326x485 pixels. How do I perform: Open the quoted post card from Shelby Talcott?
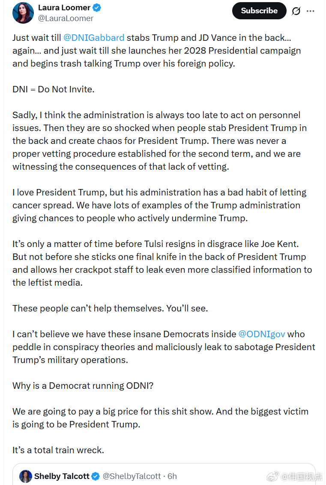tap(164, 474)
